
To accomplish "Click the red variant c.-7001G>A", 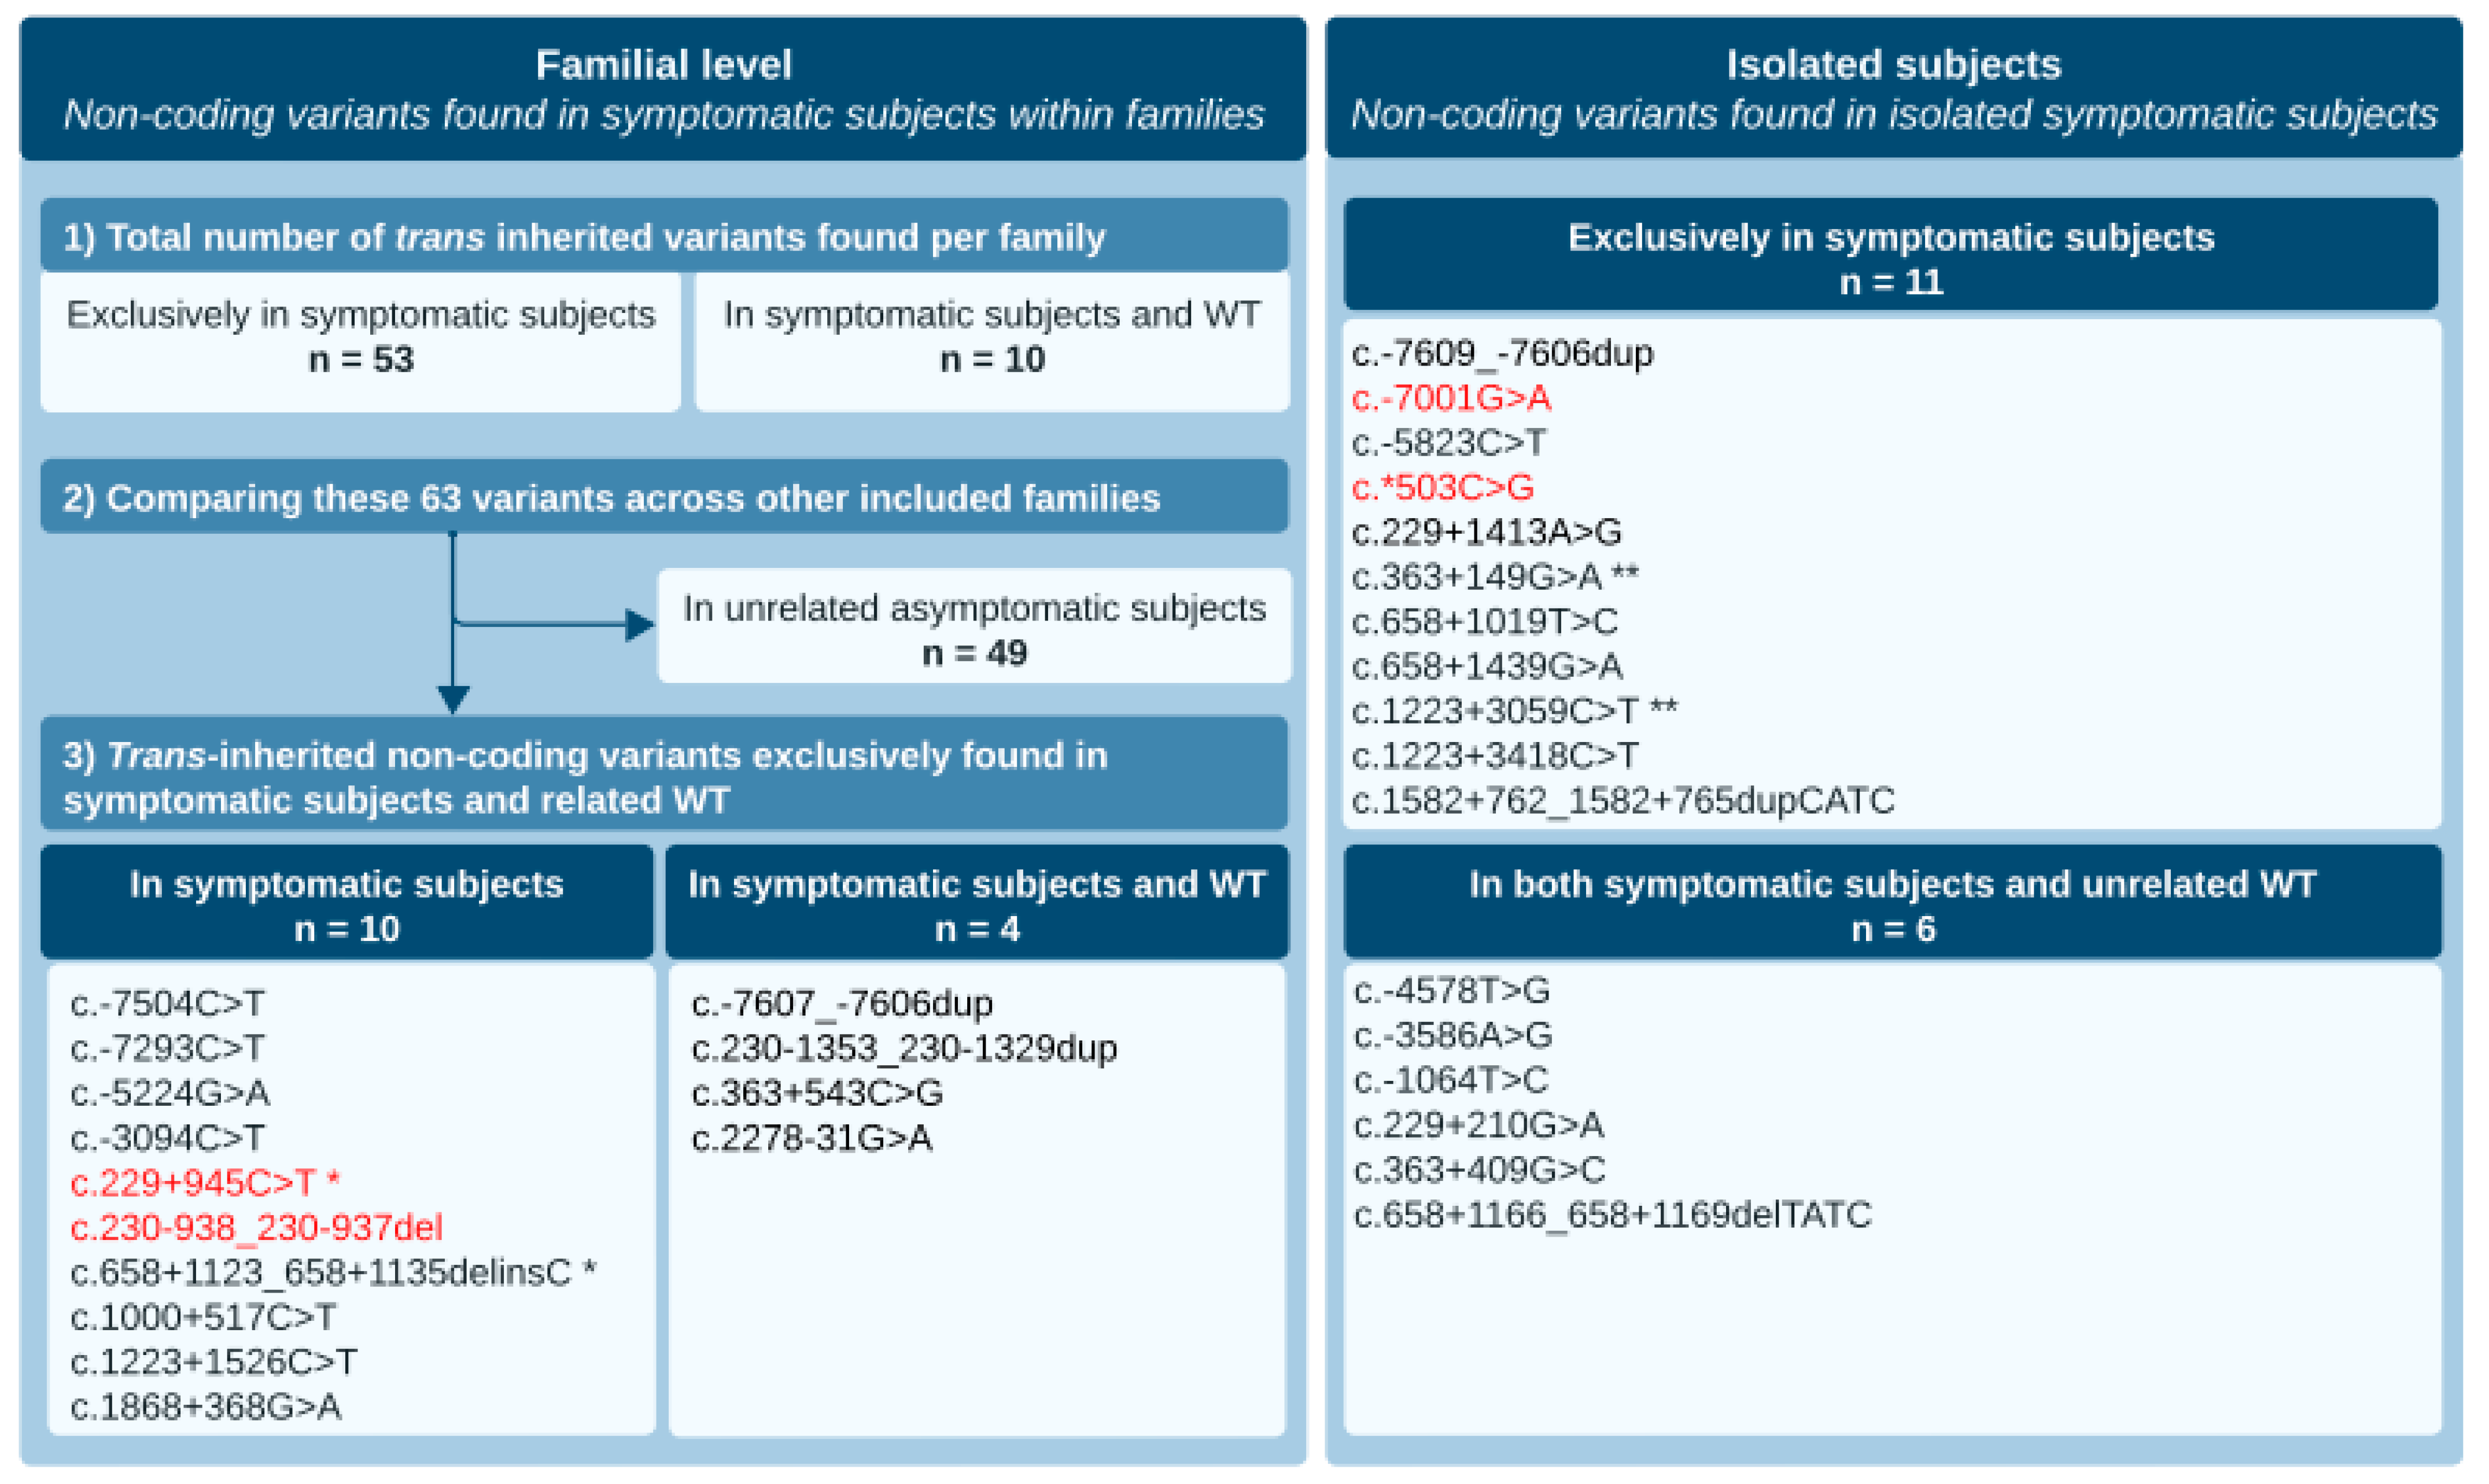I will [x=1451, y=398].
